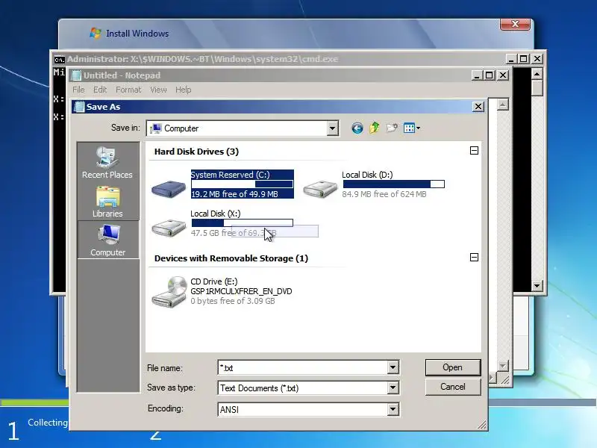Click the text 0 bytes free of 3.09 GB
This screenshot has width=597, height=448.
pos(233,301)
